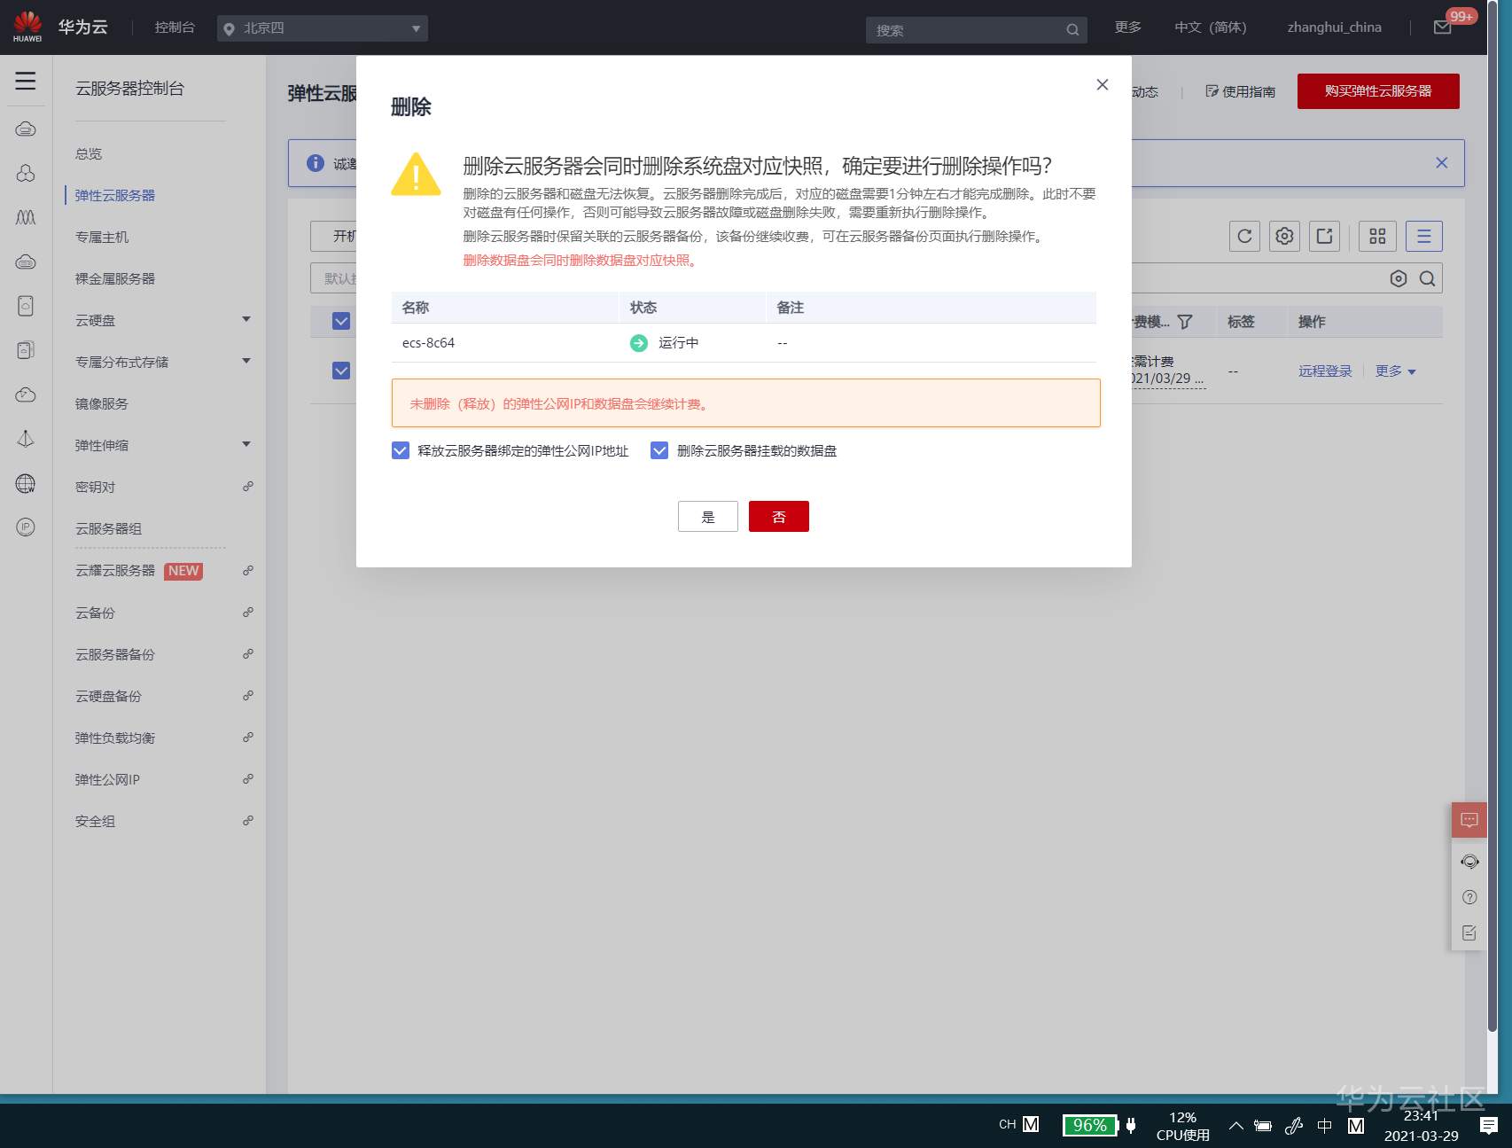The height and width of the screenshot is (1148, 1512).
Task: Expand the 弹性伸缩 sidebar section
Action: point(246,444)
